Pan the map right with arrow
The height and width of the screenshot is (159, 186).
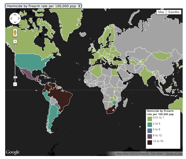[19, 18]
